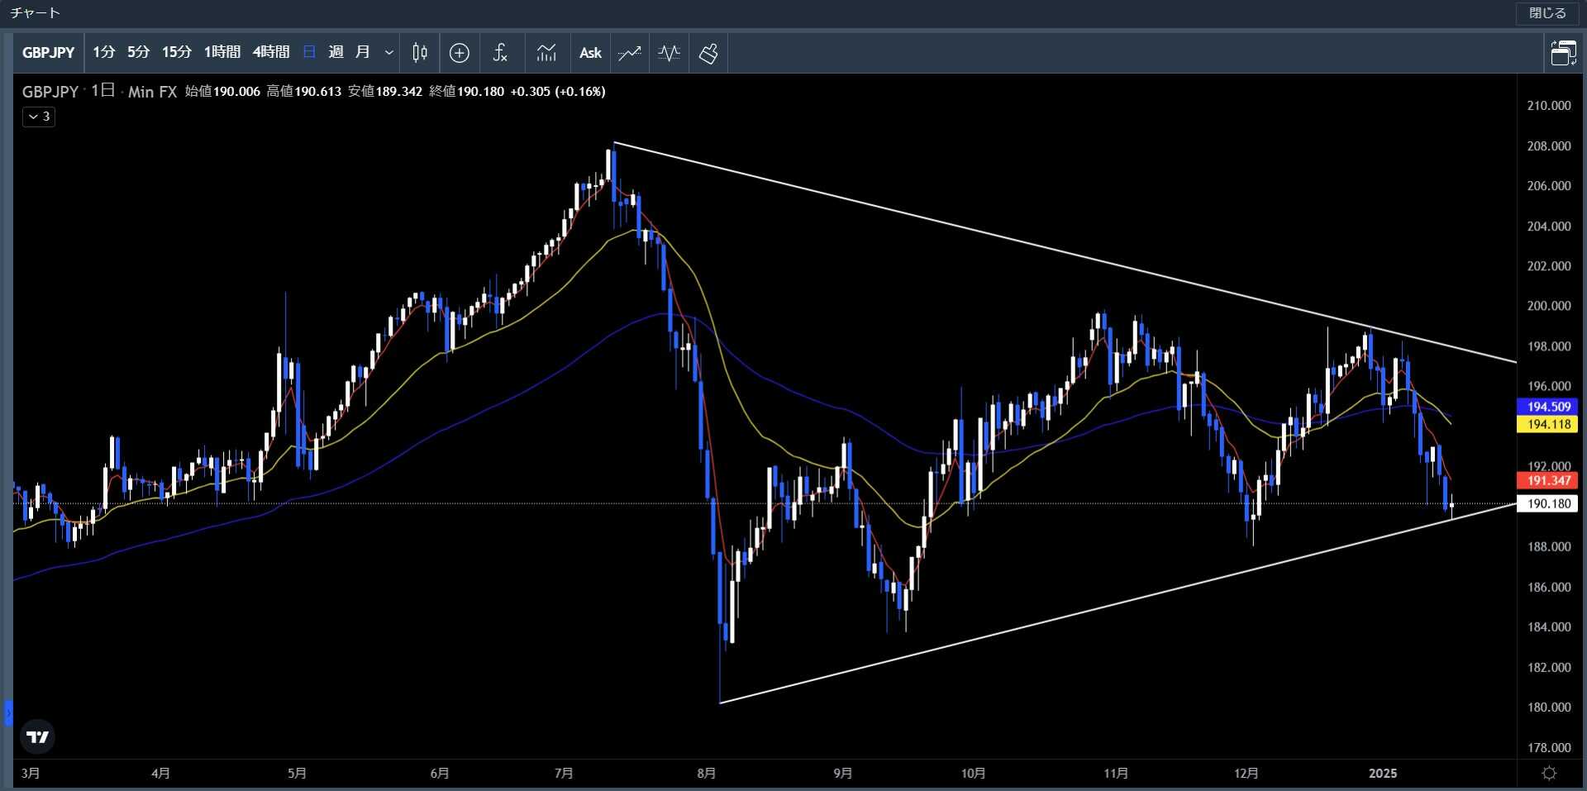The width and height of the screenshot is (1587, 791).
Task: Switch to the 5分 timeframe
Action: [138, 53]
